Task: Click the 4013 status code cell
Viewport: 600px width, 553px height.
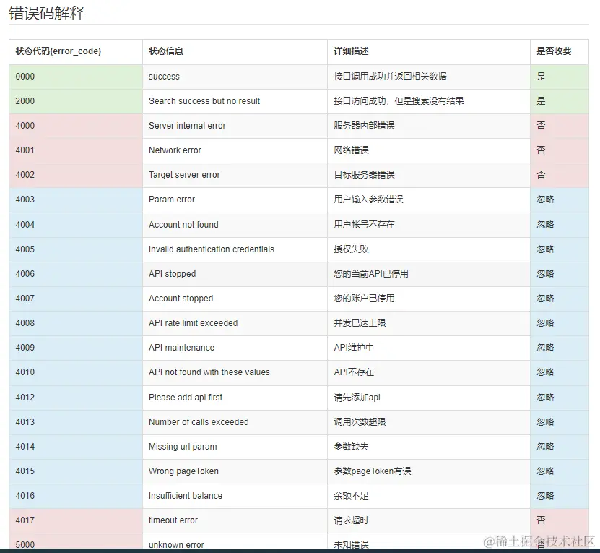Action: (x=76, y=422)
